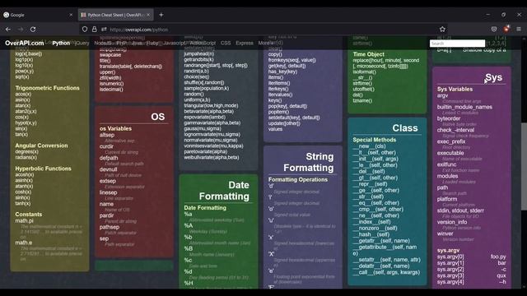Screen dimensions: 527x296
Task: Click the Class panel heading
Action: point(405,128)
